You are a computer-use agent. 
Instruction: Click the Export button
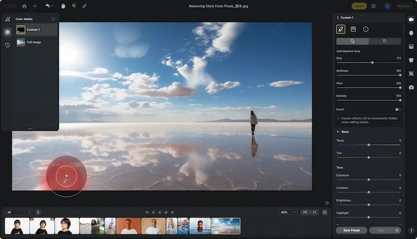tap(359, 6)
